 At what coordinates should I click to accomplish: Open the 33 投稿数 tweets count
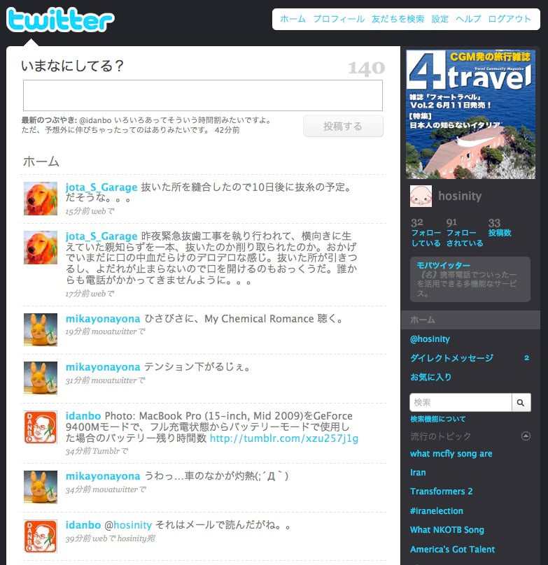(500, 227)
